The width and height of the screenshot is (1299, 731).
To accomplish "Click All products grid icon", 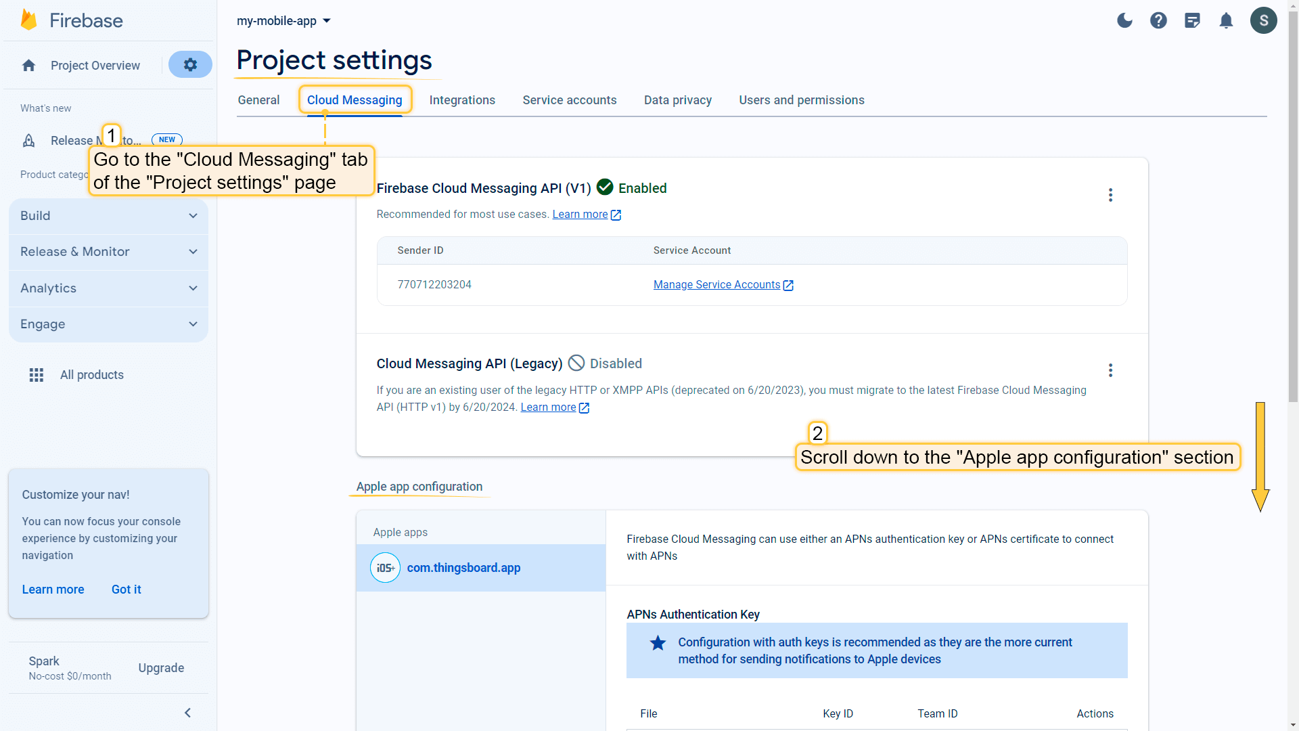I will coord(37,375).
